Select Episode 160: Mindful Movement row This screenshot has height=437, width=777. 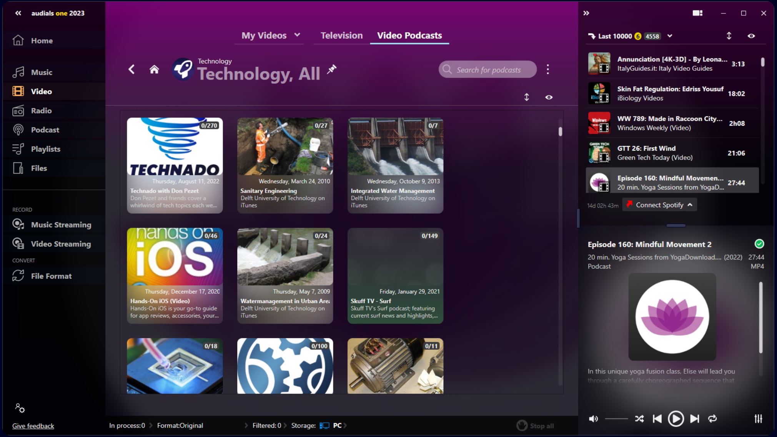pyautogui.click(x=672, y=181)
